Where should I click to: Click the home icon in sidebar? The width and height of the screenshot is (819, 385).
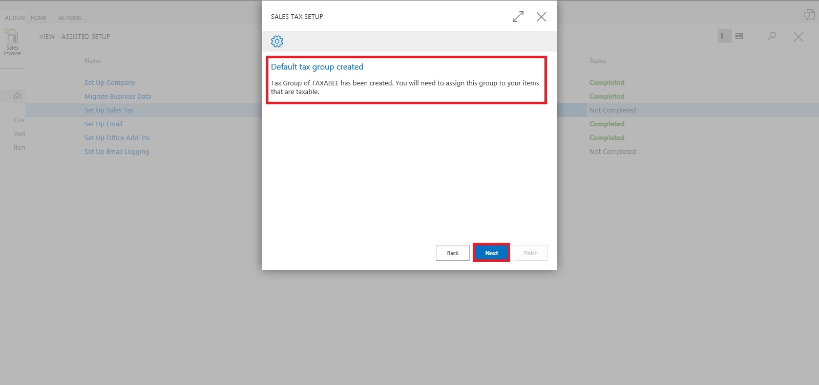(x=17, y=96)
